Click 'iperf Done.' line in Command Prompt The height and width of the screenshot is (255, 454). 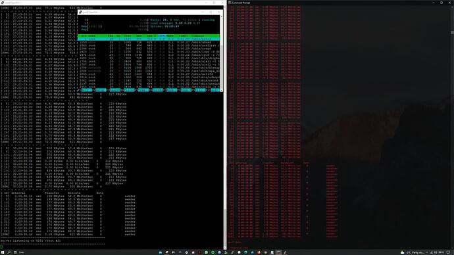tap(234, 243)
